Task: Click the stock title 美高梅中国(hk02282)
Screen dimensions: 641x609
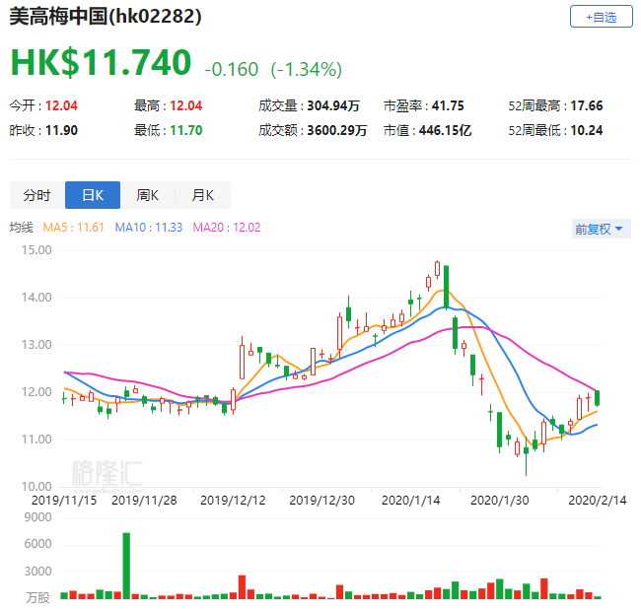Action: click(x=106, y=17)
